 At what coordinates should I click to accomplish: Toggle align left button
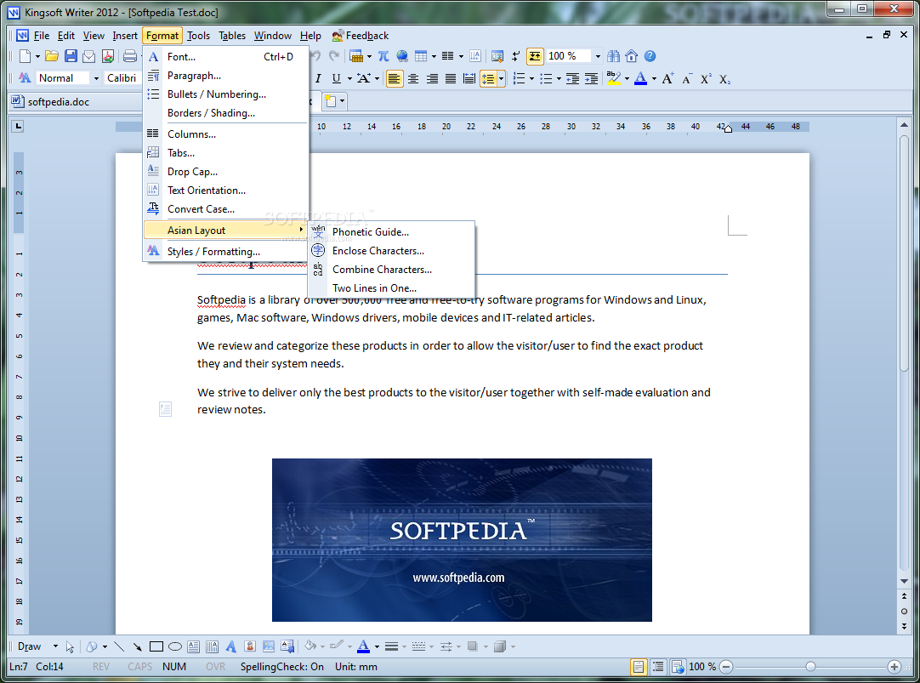click(395, 78)
